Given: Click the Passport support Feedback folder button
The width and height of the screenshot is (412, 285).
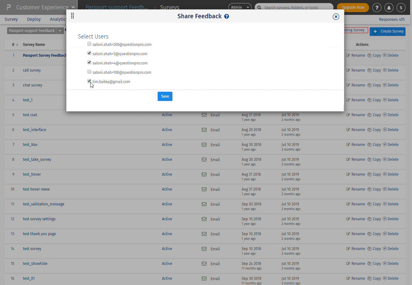Looking at the screenshot, I should tap(32, 31).
